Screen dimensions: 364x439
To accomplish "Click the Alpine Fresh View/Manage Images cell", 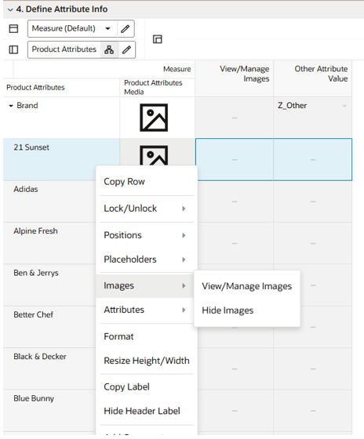I will (235, 243).
